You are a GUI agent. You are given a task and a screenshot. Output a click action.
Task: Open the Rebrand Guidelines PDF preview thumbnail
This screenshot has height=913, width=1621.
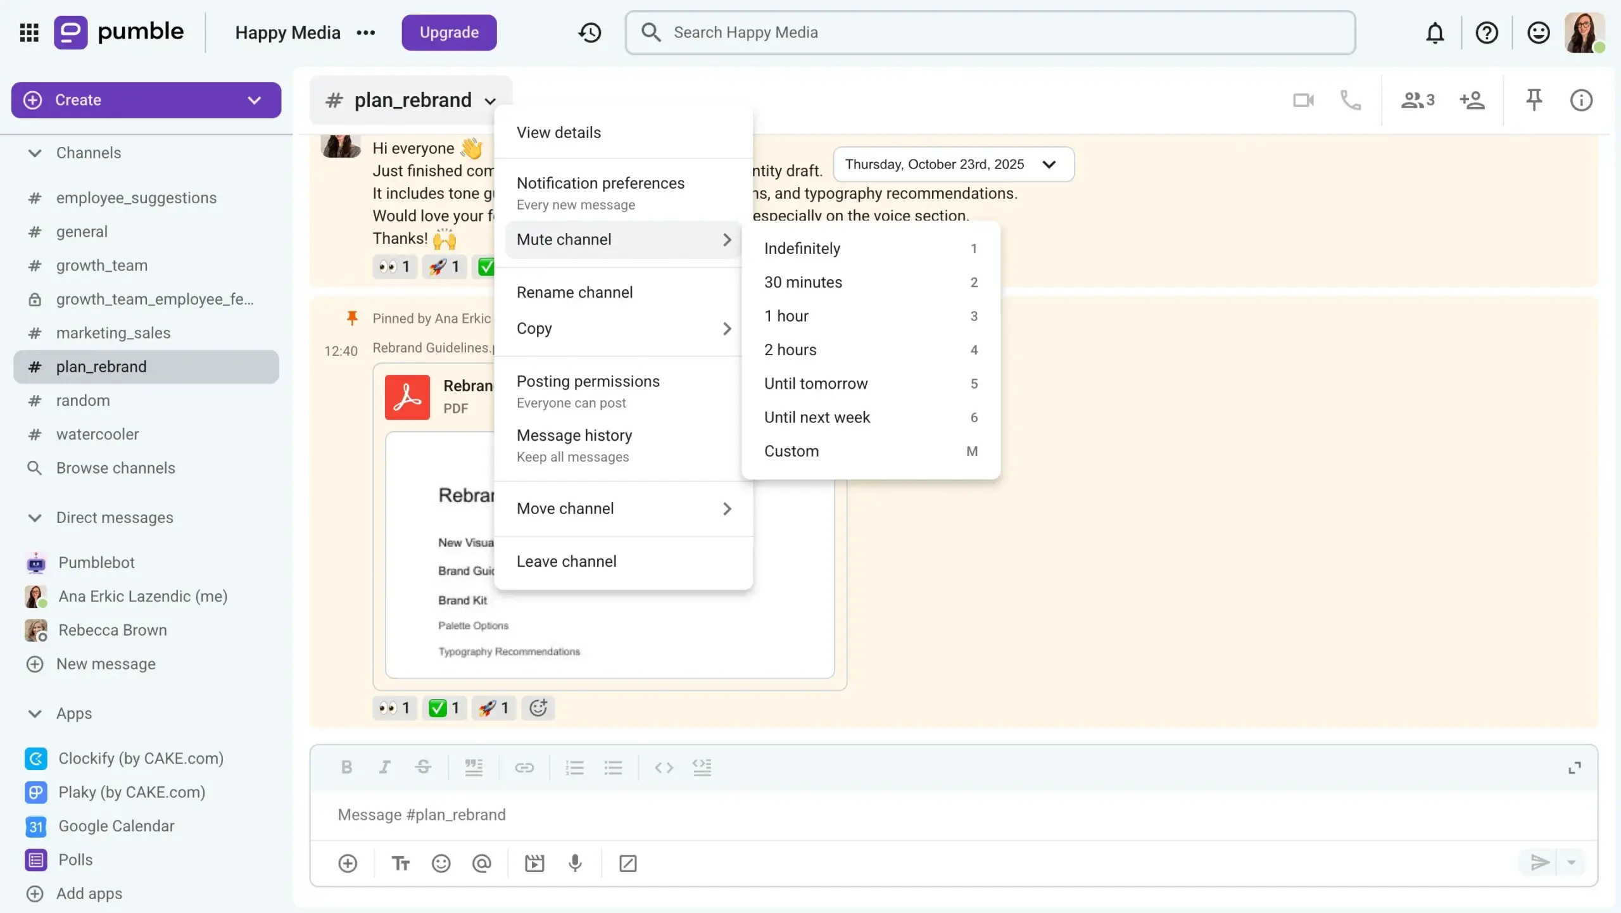[x=610, y=555]
